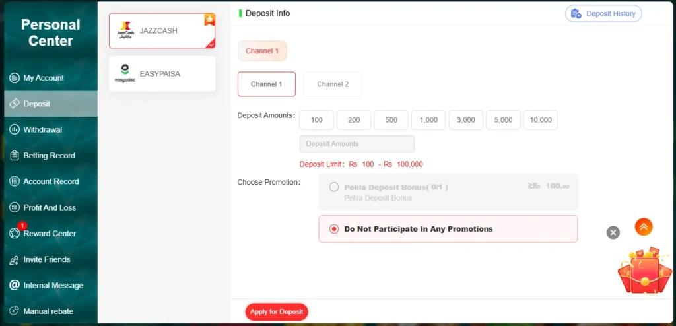This screenshot has height=326, width=676.
Task: Open Profit And Loss menu item
Action: [51, 207]
